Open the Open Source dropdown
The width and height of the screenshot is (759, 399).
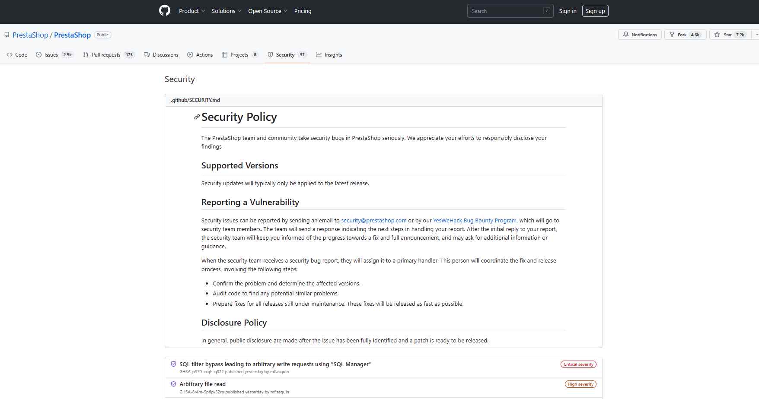tap(268, 11)
